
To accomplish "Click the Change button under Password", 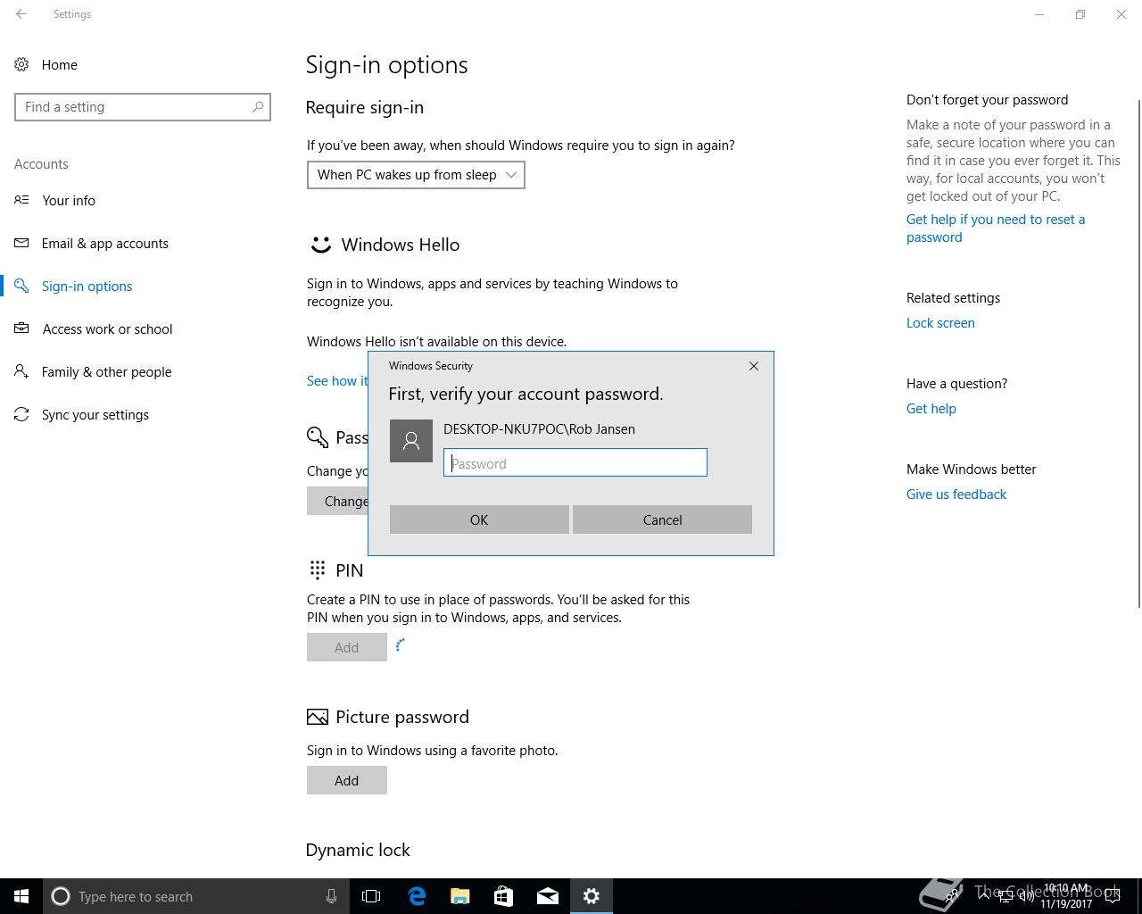I will (338, 501).
